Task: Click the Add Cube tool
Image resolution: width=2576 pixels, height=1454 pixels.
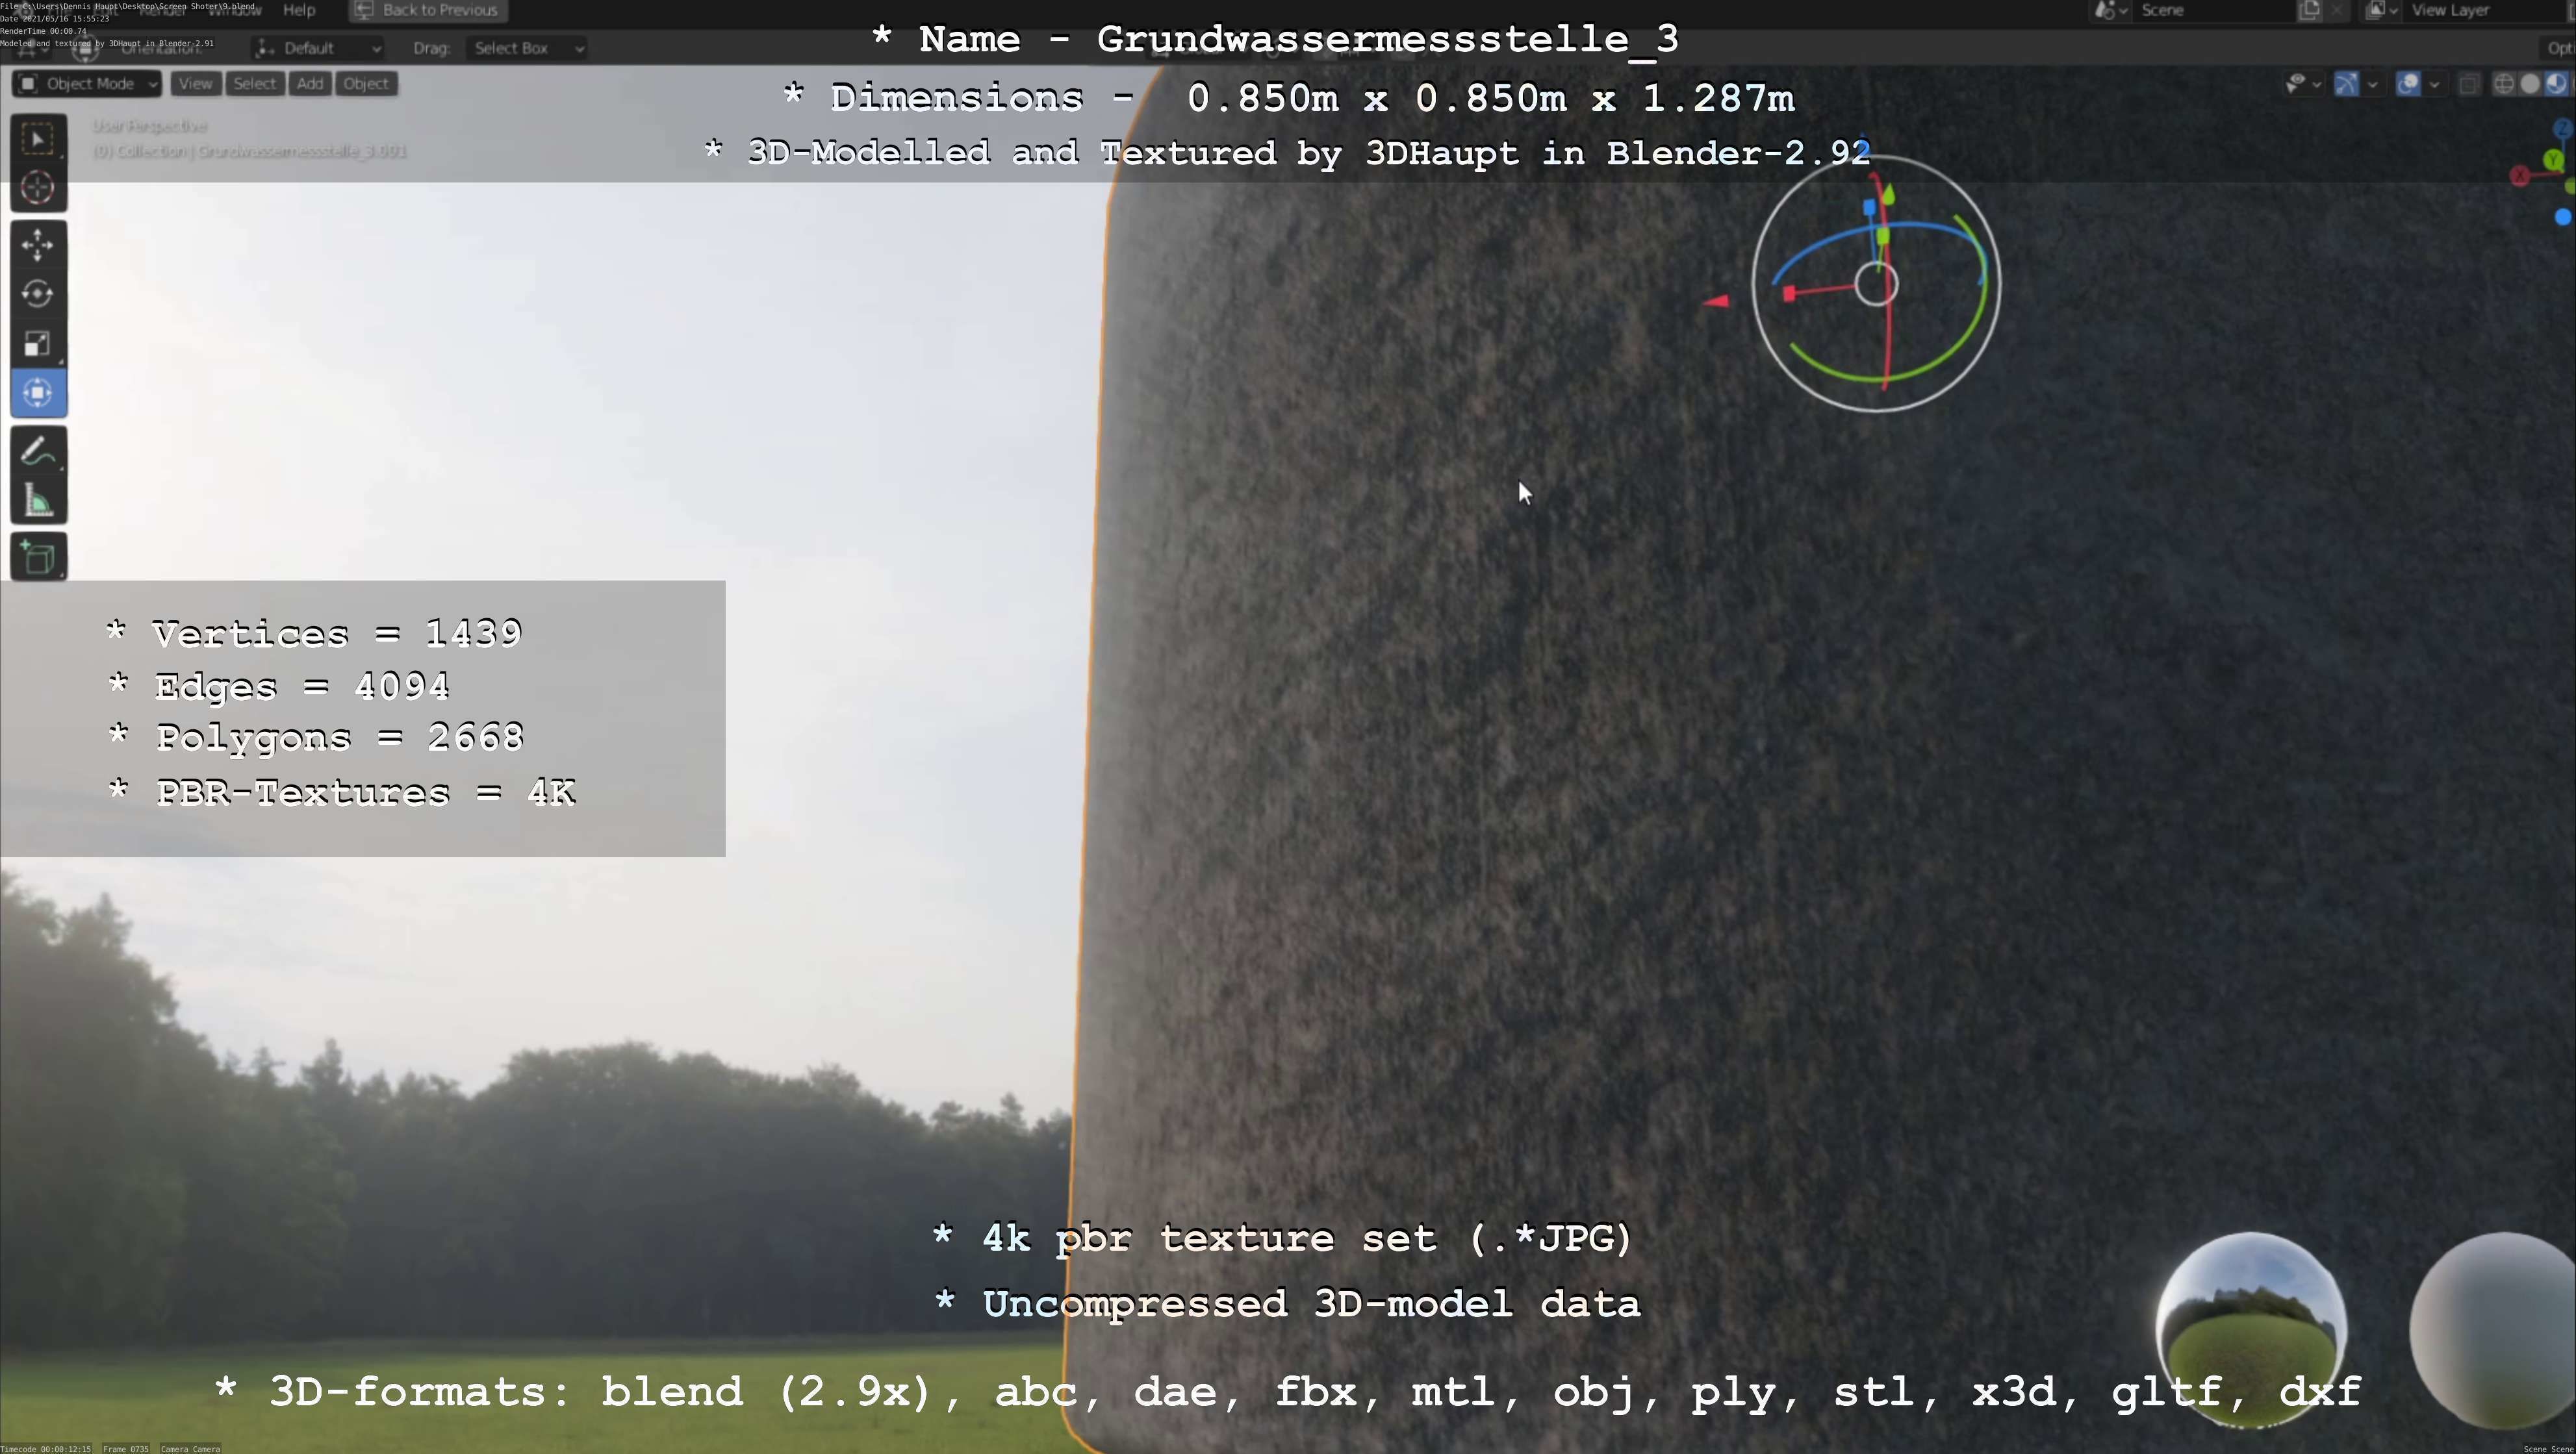Action: [38, 557]
